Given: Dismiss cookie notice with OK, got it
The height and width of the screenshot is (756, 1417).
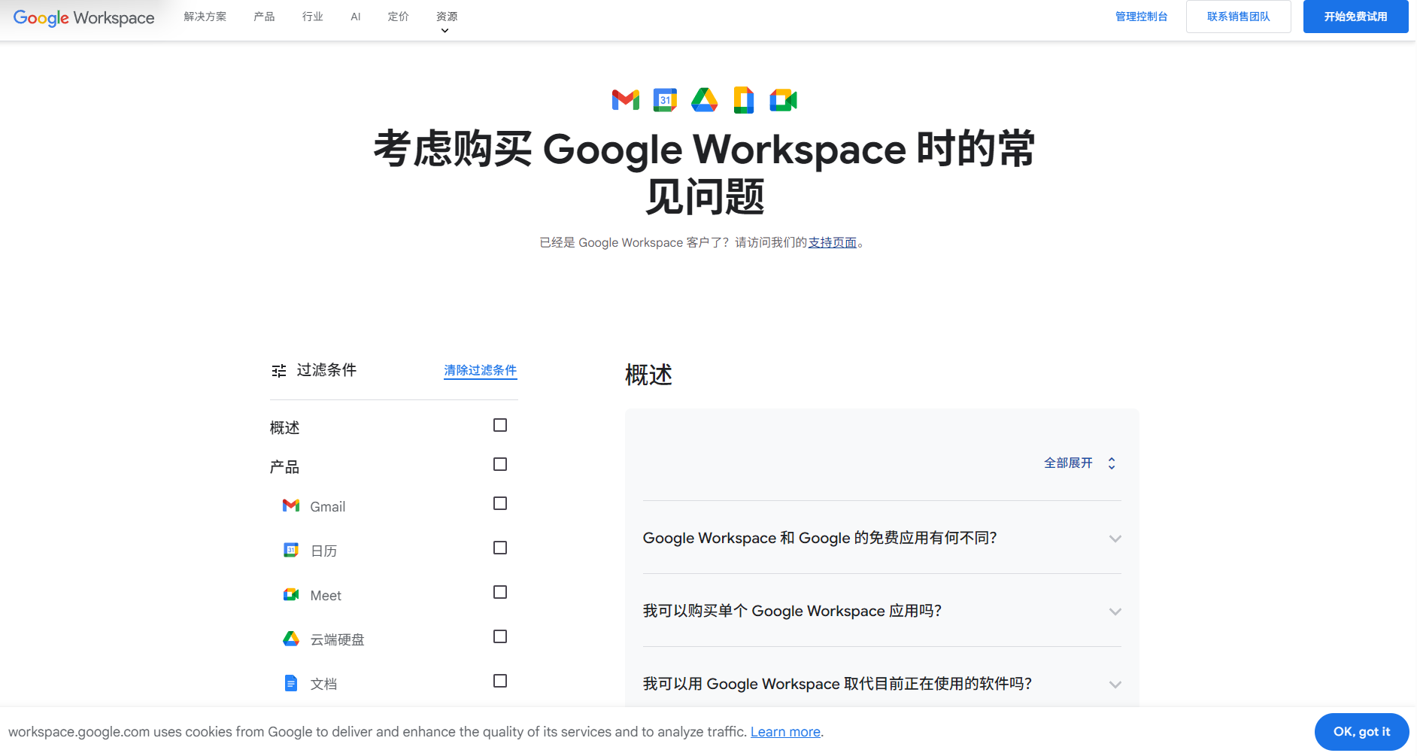Looking at the screenshot, I should pos(1362,732).
